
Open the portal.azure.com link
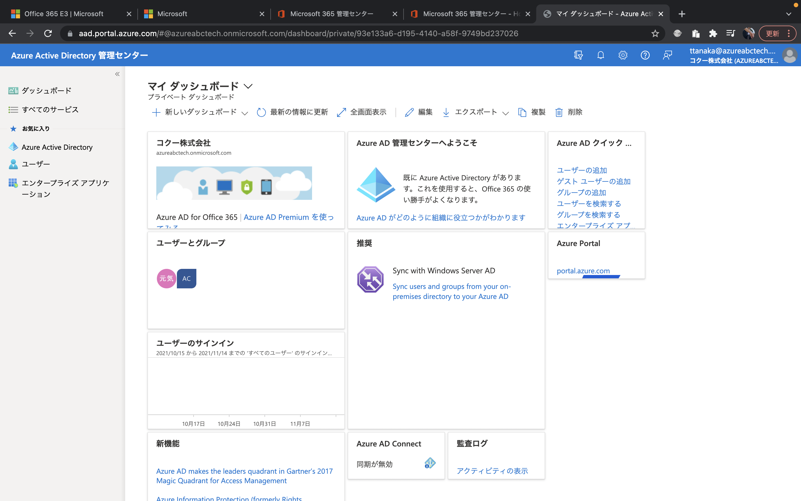583,271
